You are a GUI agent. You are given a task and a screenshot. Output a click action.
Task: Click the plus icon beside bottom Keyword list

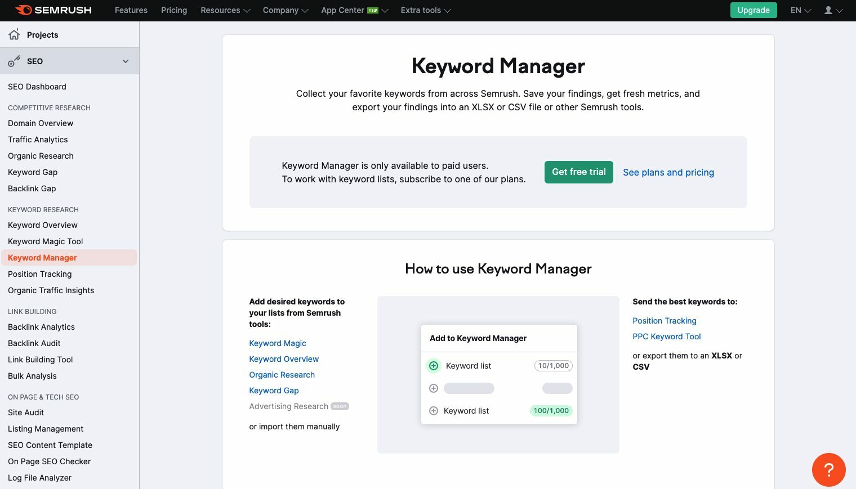(434, 411)
